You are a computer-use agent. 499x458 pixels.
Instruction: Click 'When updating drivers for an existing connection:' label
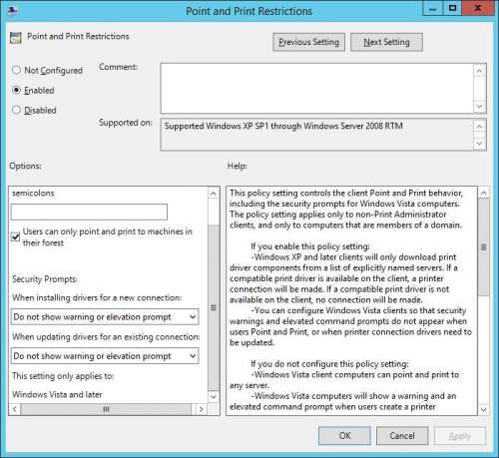tap(106, 337)
